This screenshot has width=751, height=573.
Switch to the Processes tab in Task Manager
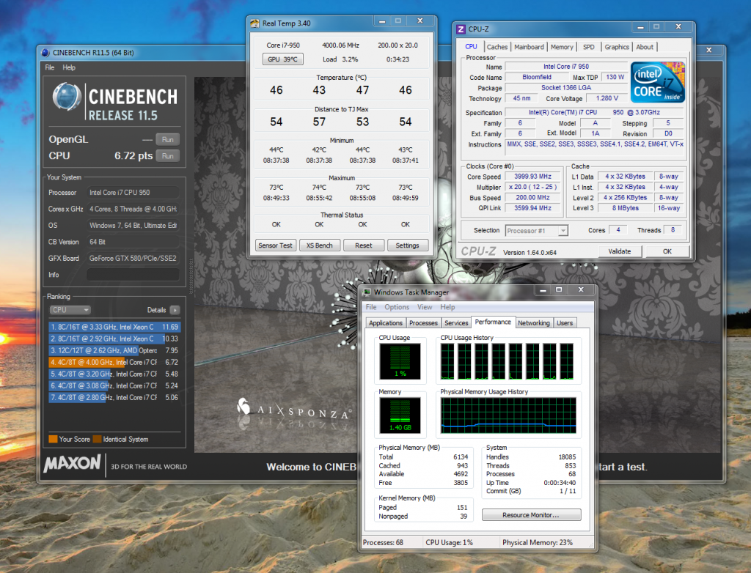coord(423,323)
